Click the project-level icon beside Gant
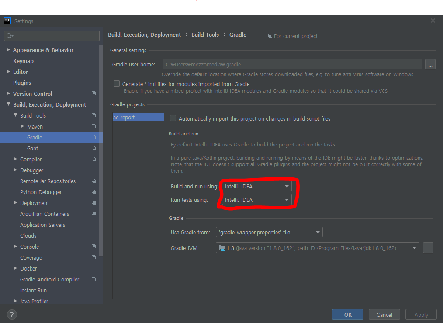 coord(94,148)
